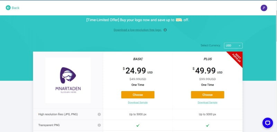Click the BASIC plan heading
277x132 pixels.
pyautogui.click(x=138, y=59)
